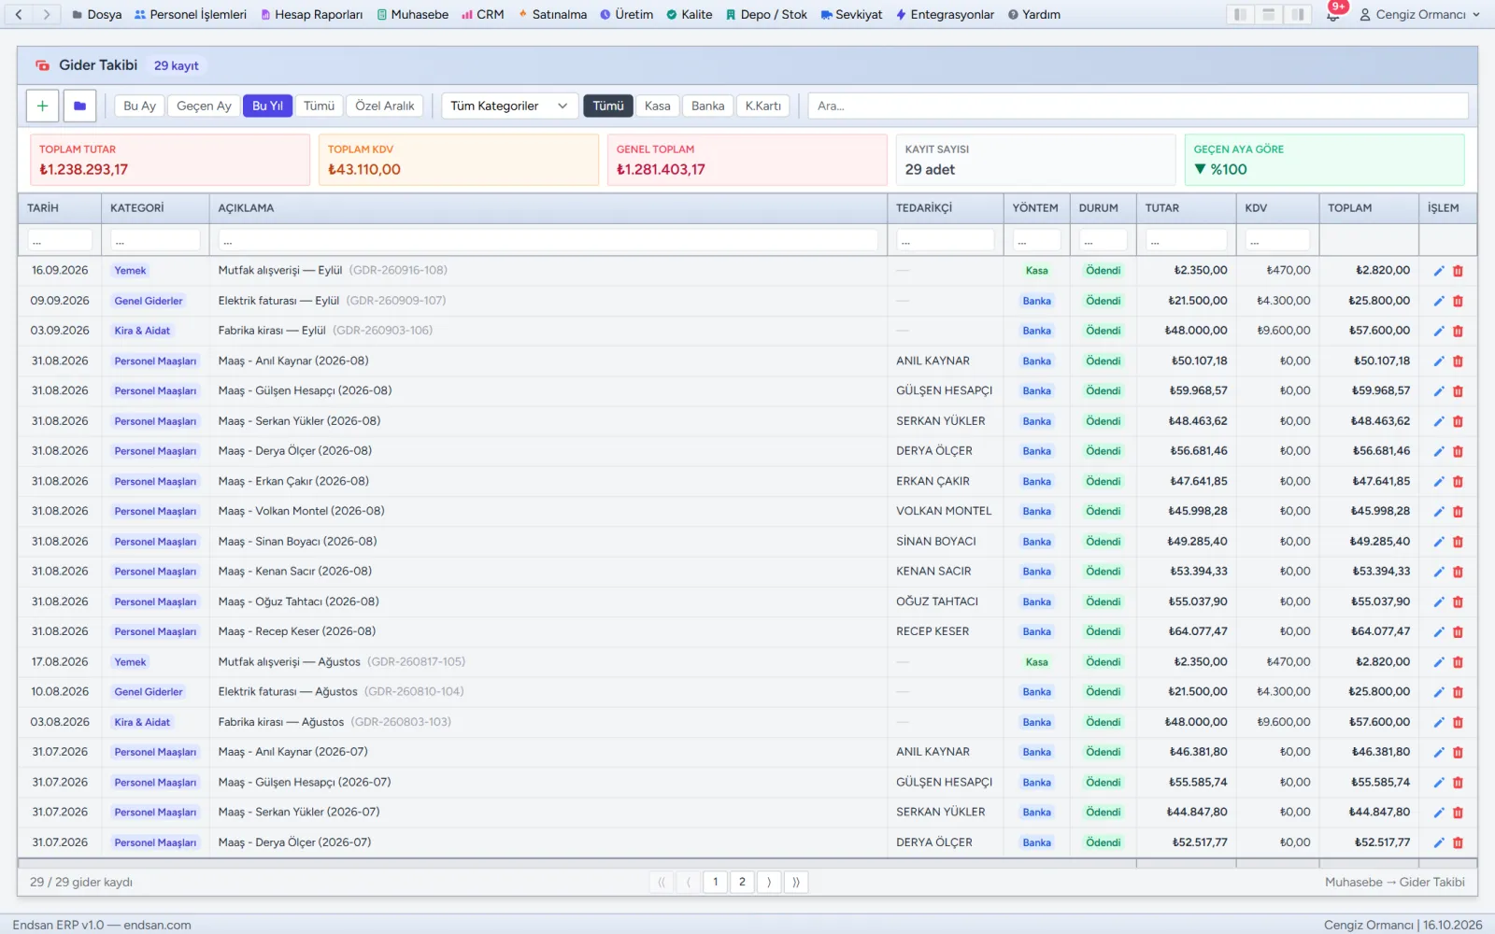This screenshot has width=1495, height=934.
Task: Focus the AÇIKLAMA column filter box
Action: tap(548, 241)
